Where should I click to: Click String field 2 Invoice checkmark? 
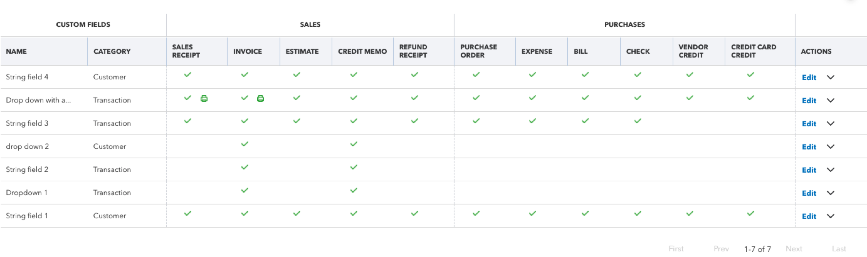click(245, 167)
